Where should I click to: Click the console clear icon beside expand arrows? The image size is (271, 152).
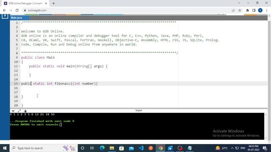tap(25, 111)
